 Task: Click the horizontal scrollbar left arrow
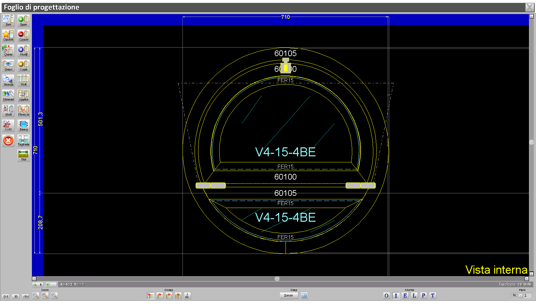coord(34,279)
